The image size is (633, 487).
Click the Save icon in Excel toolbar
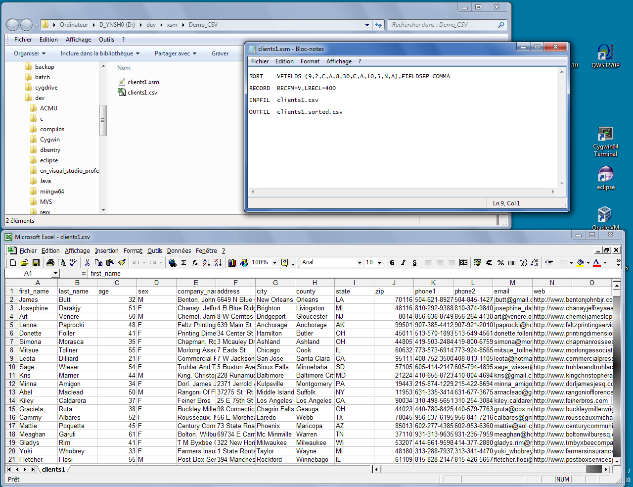(36, 263)
